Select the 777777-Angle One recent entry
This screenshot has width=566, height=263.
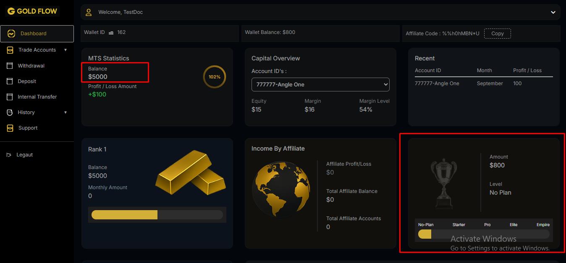(437, 83)
